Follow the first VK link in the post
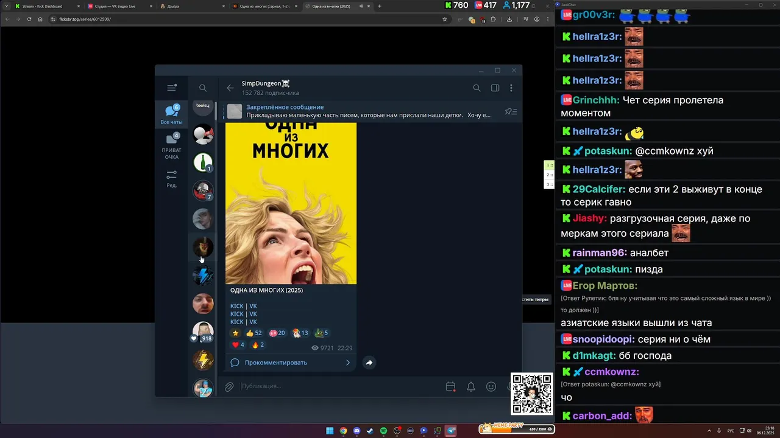Screen dimensions: 780x438 [253, 306]
